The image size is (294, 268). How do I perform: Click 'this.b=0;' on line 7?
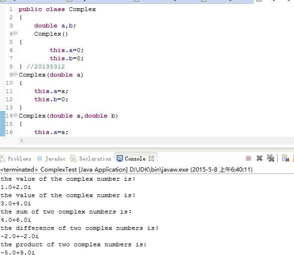click(67, 58)
